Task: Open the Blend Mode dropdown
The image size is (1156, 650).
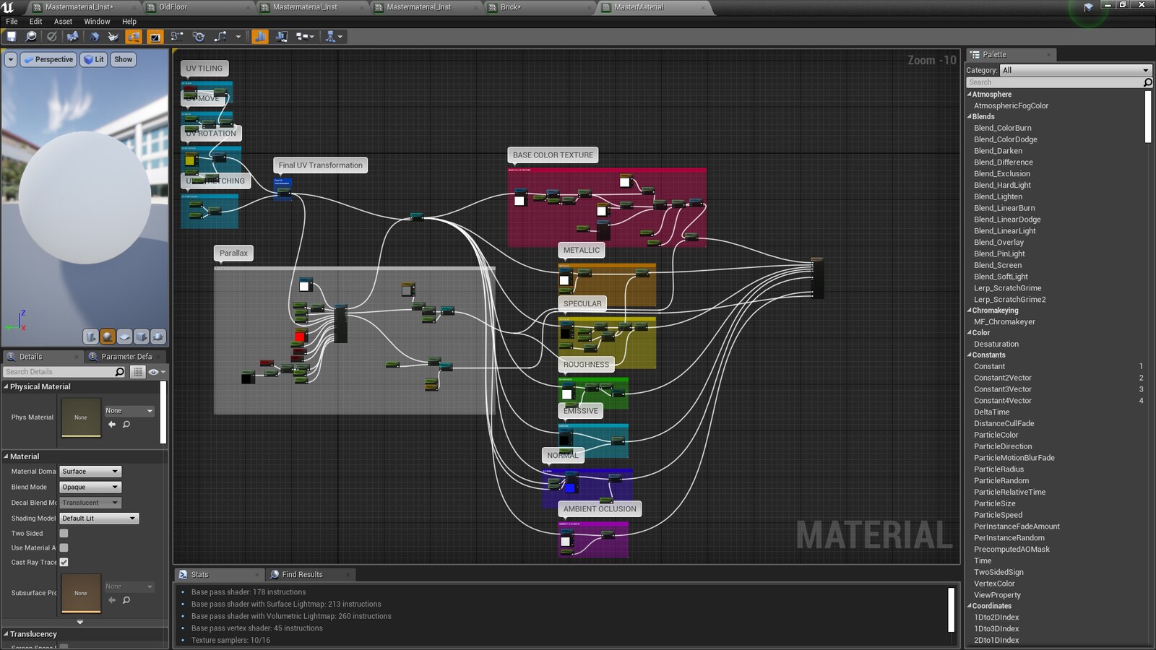Action: 89,487
